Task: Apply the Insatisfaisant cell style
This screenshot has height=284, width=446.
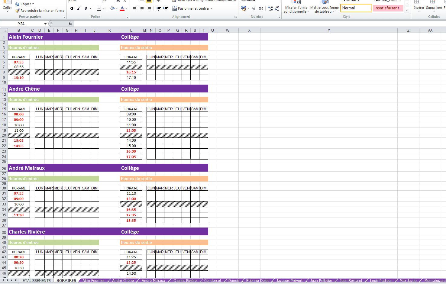Action: click(387, 8)
